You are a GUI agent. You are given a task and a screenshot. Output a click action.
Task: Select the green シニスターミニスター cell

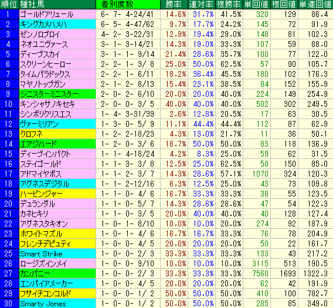pos(57,94)
